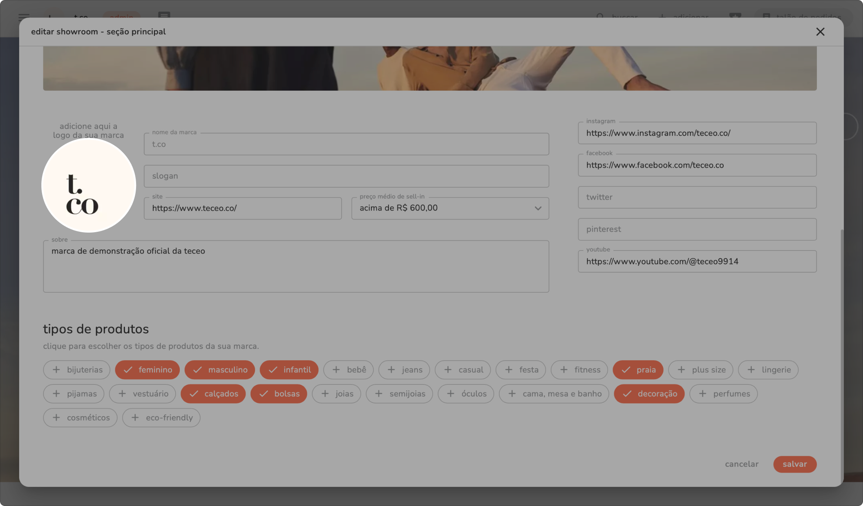Deselect the masculino chip

click(x=219, y=370)
